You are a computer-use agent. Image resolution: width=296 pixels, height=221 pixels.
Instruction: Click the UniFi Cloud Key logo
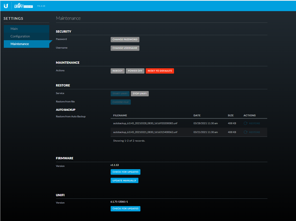[x=24, y=6]
